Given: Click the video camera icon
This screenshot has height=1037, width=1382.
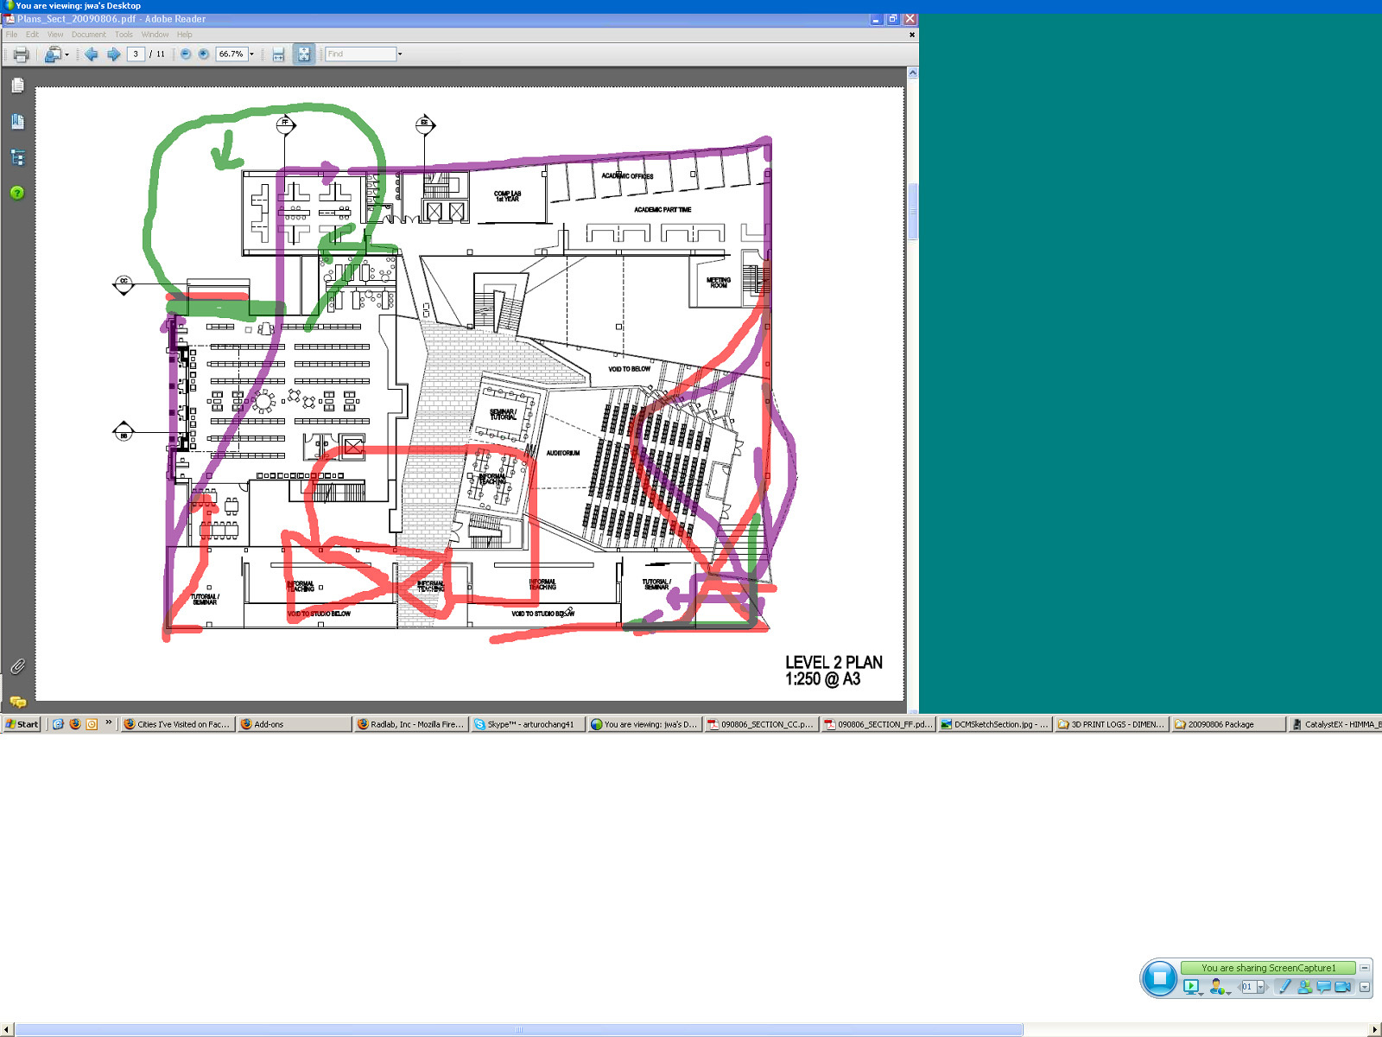Looking at the screenshot, I should point(1343,987).
